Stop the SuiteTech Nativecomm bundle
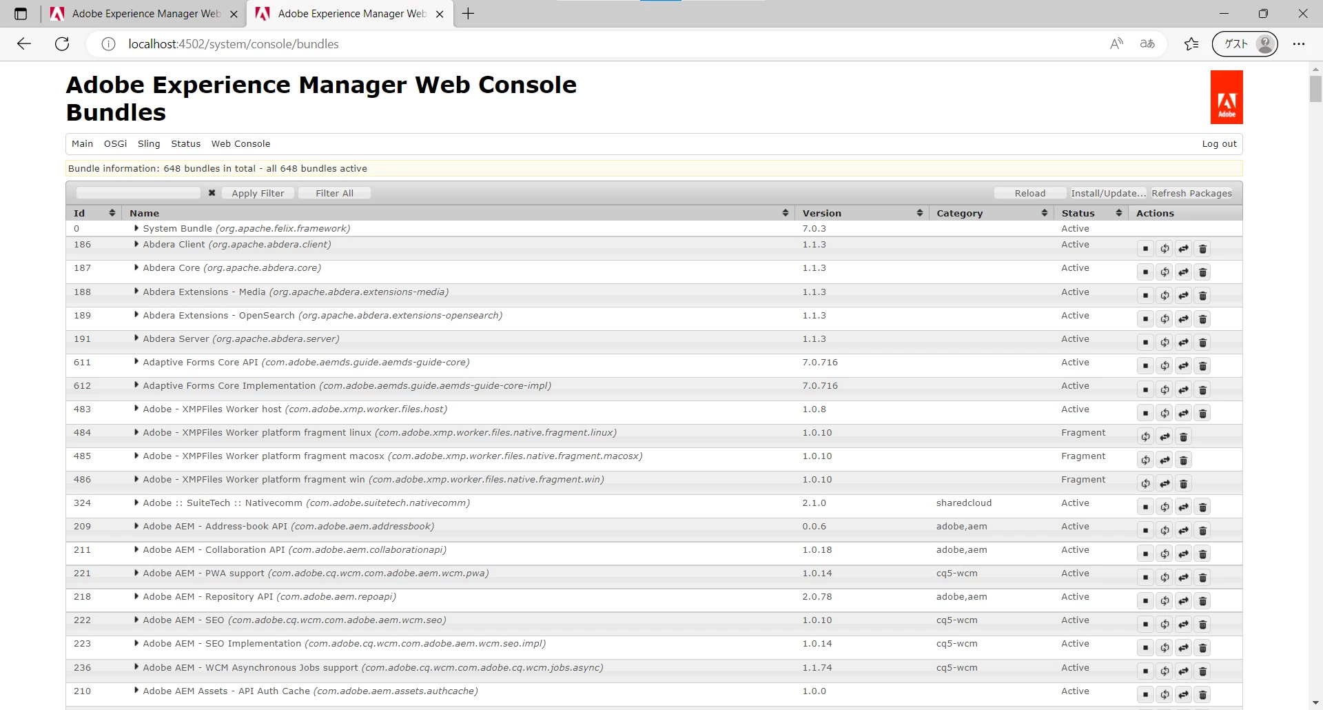Image resolution: width=1323 pixels, height=710 pixels. tap(1145, 507)
